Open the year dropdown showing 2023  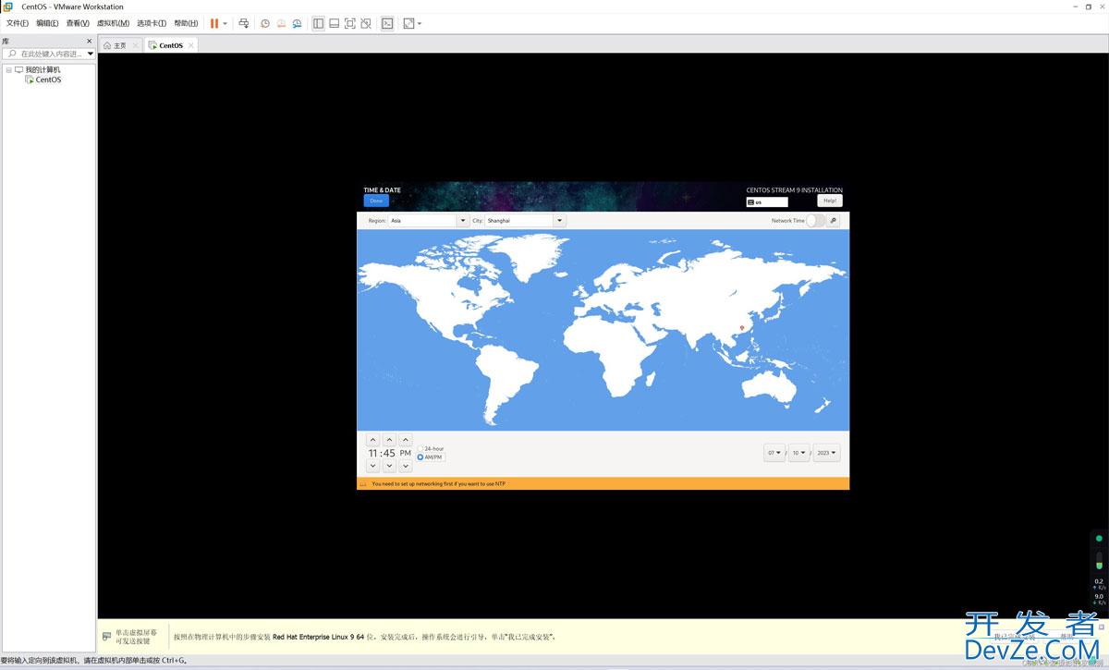click(826, 453)
